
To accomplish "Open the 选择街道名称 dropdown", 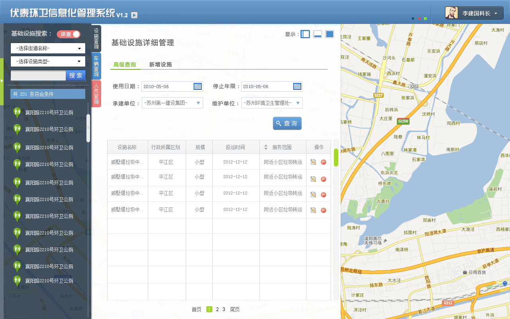I will (x=48, y=48).
